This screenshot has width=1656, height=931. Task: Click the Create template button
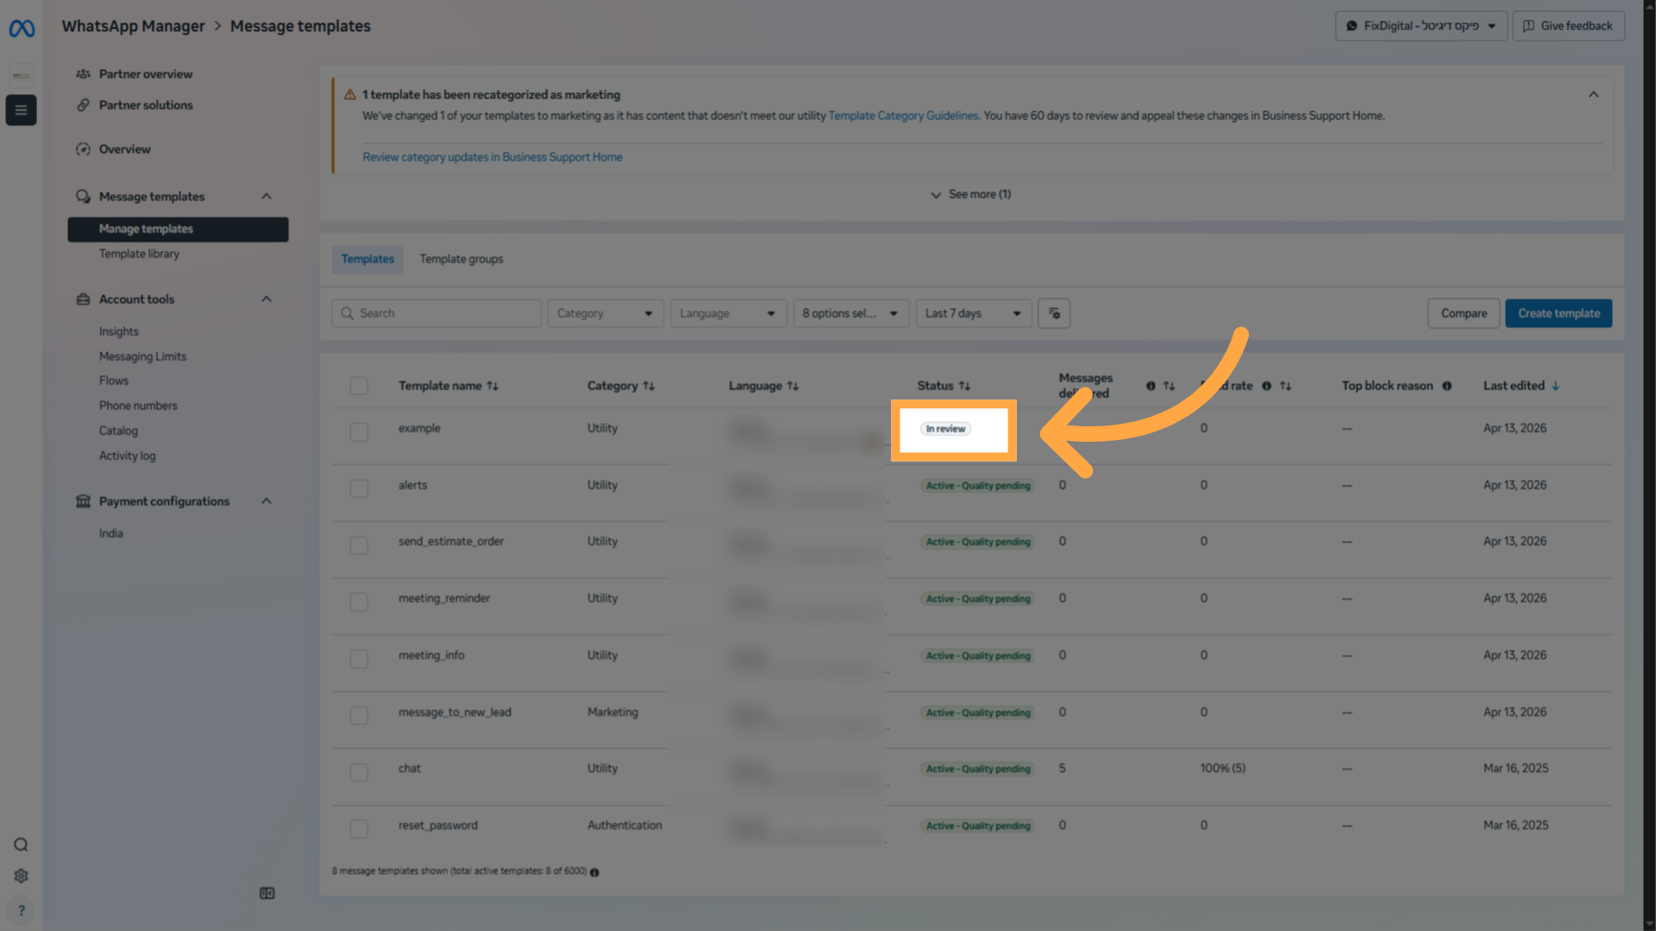[x=1559, y=313]
